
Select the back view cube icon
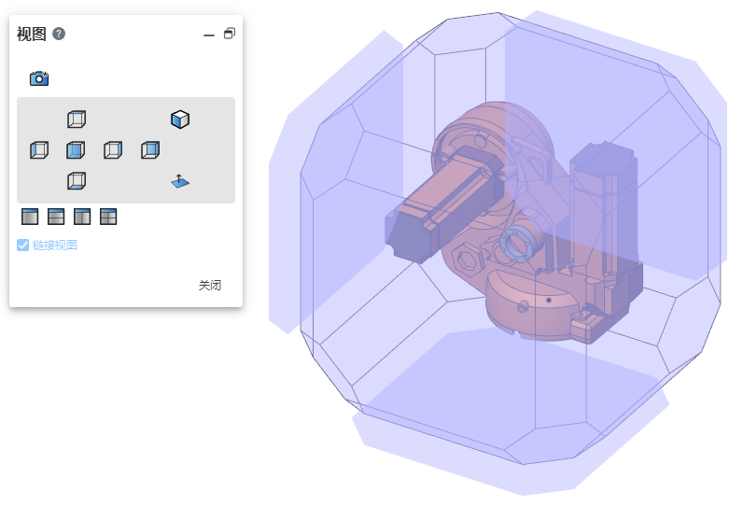pyautogui.click(x=150, y=150)
